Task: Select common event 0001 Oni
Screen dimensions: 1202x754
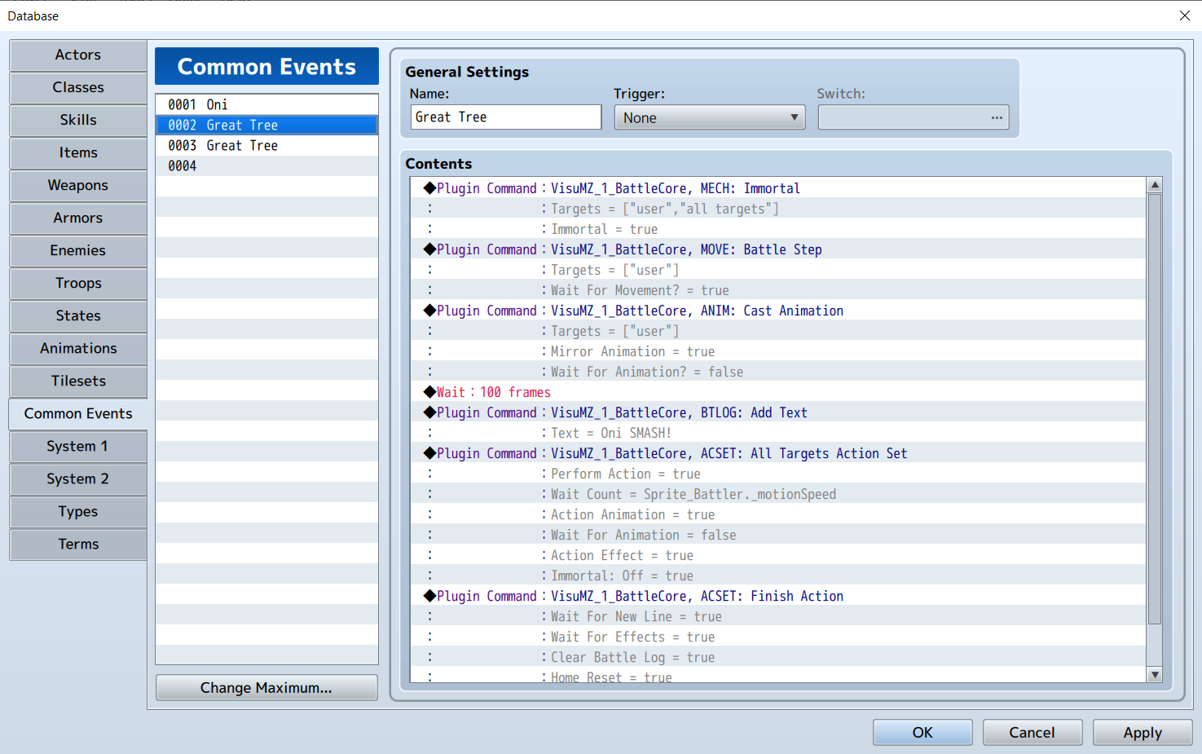Action: click(266, 104)
